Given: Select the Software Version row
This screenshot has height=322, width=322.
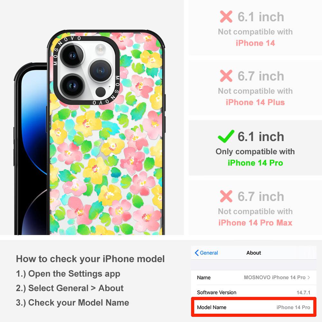Looking at the screenshot, I should point(254,292).
